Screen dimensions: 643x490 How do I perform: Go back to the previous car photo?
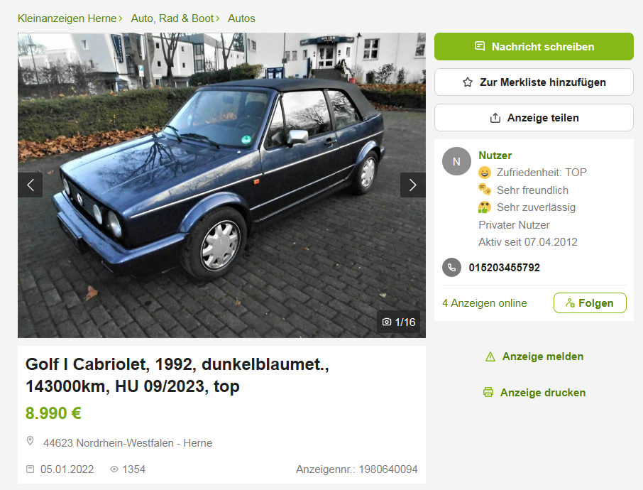31,185
